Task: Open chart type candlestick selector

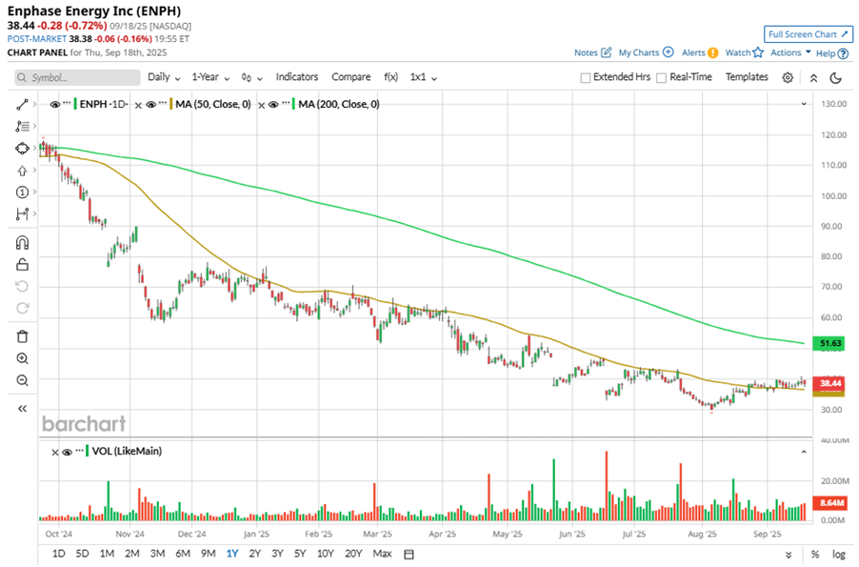Action: point(251,77)
